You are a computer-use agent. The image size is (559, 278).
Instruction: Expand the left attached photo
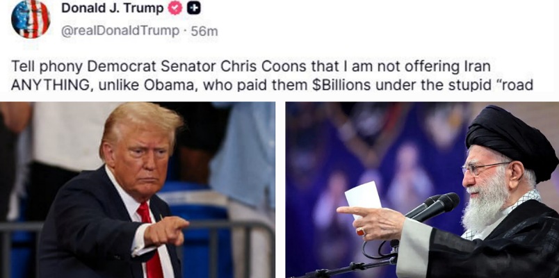(x=138, y=190)
